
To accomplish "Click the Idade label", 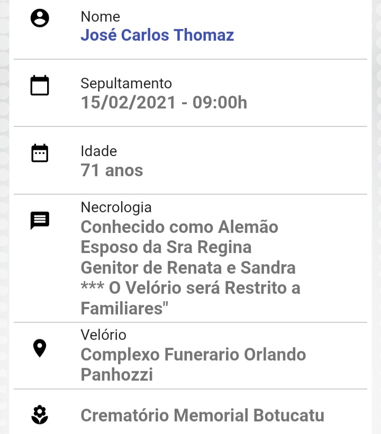I will pos(99,151).
